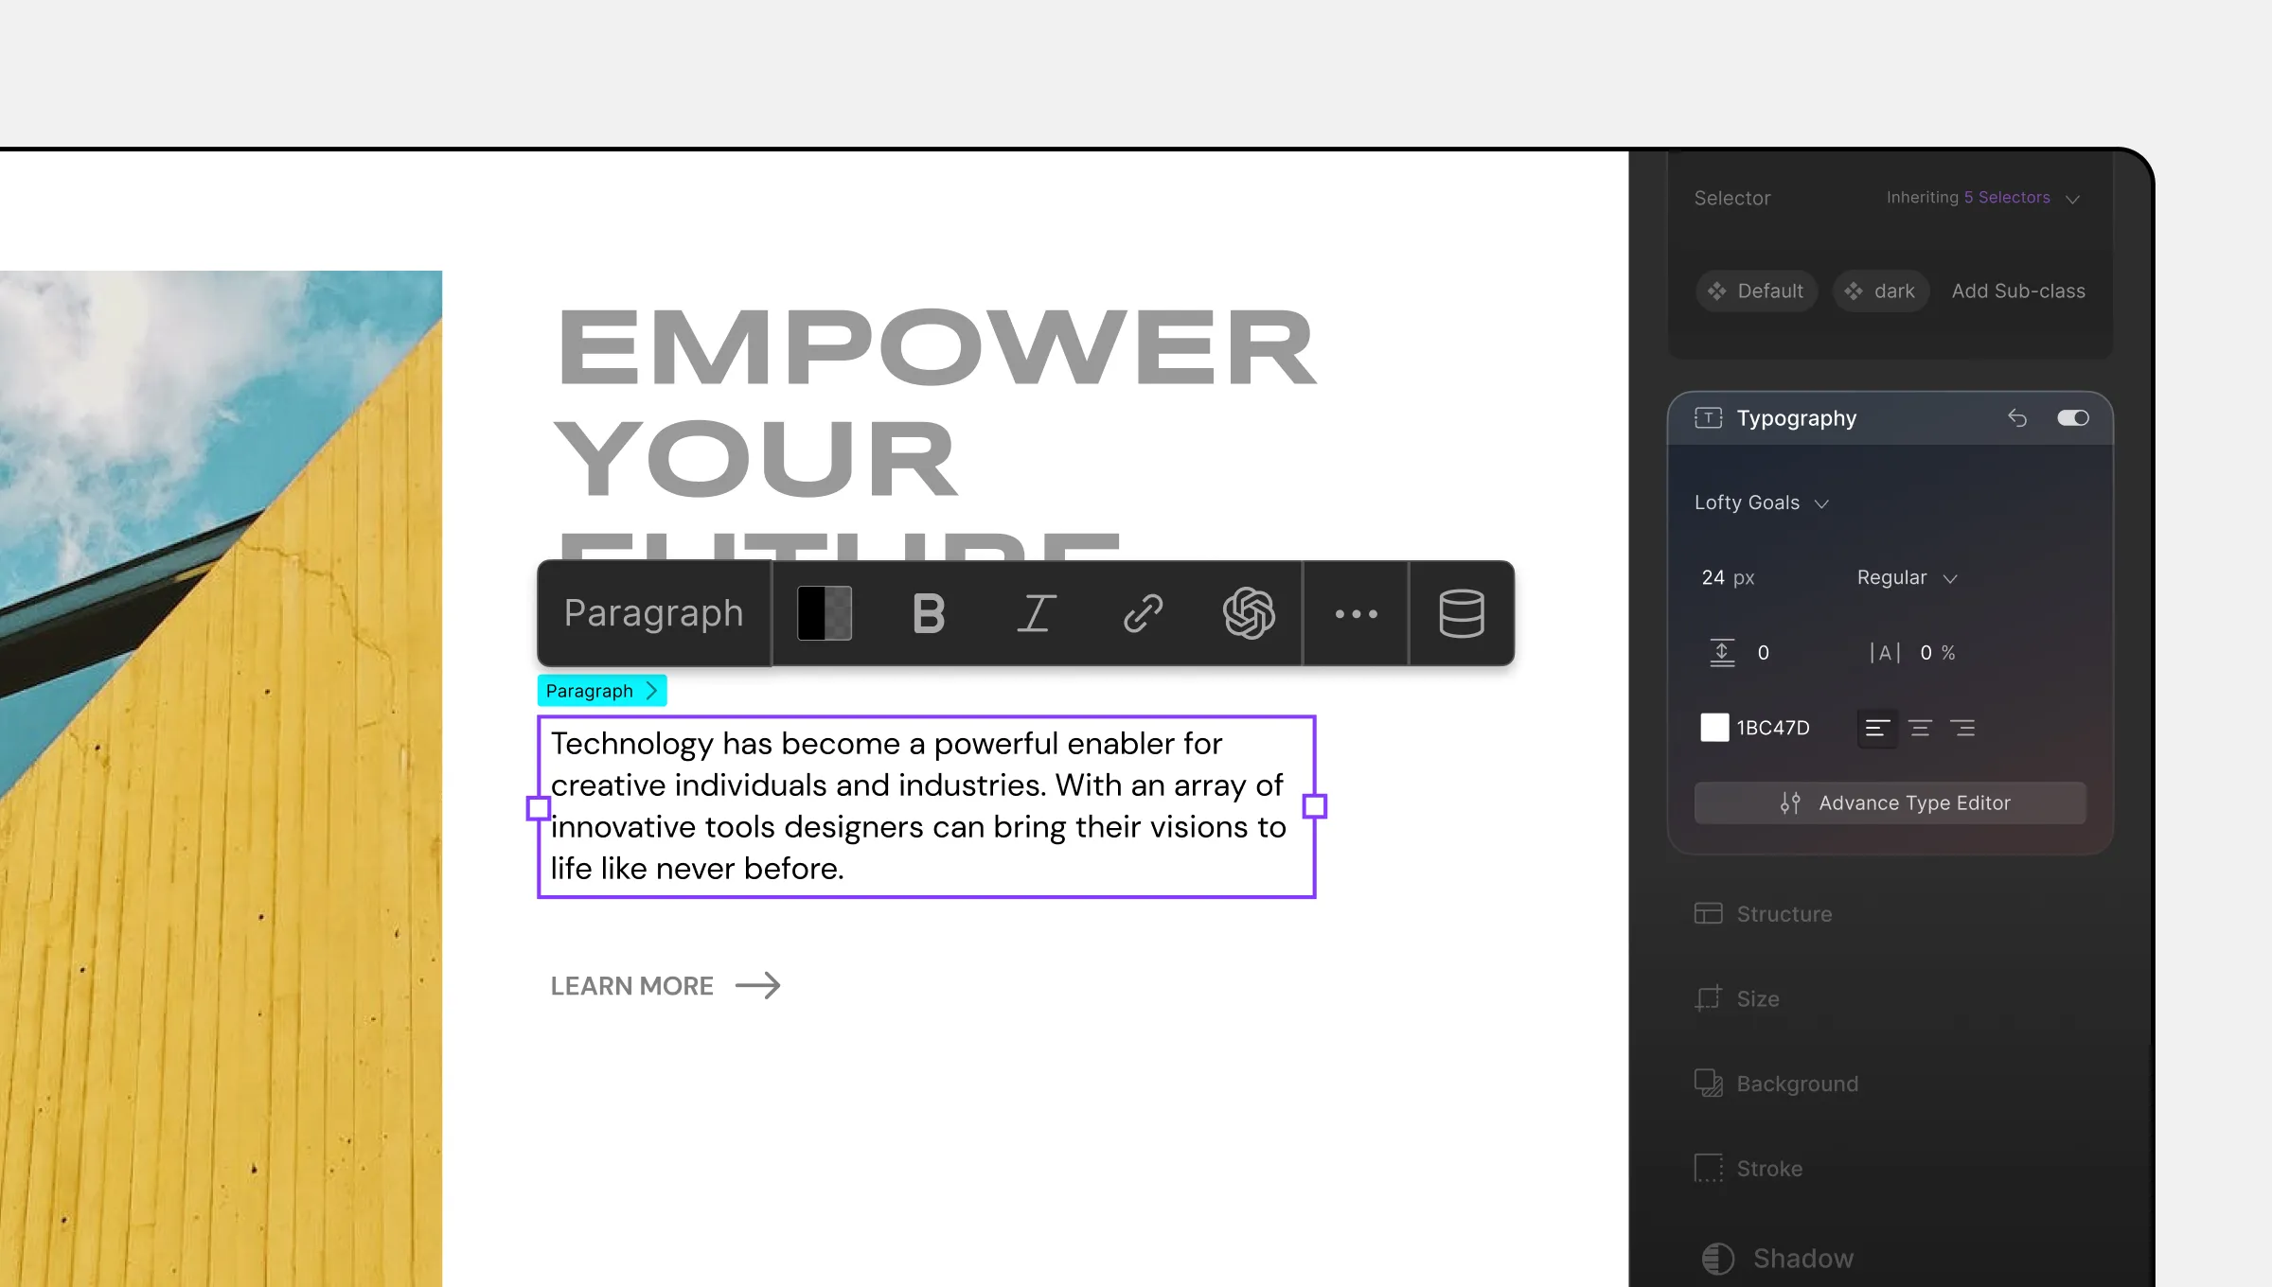2272x1287 pixels.
Task: Click the Italic formatting icon
Action: [1037, 611]
